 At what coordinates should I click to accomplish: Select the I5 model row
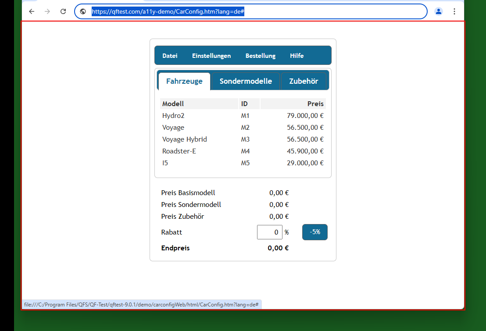tap(243, 163)
